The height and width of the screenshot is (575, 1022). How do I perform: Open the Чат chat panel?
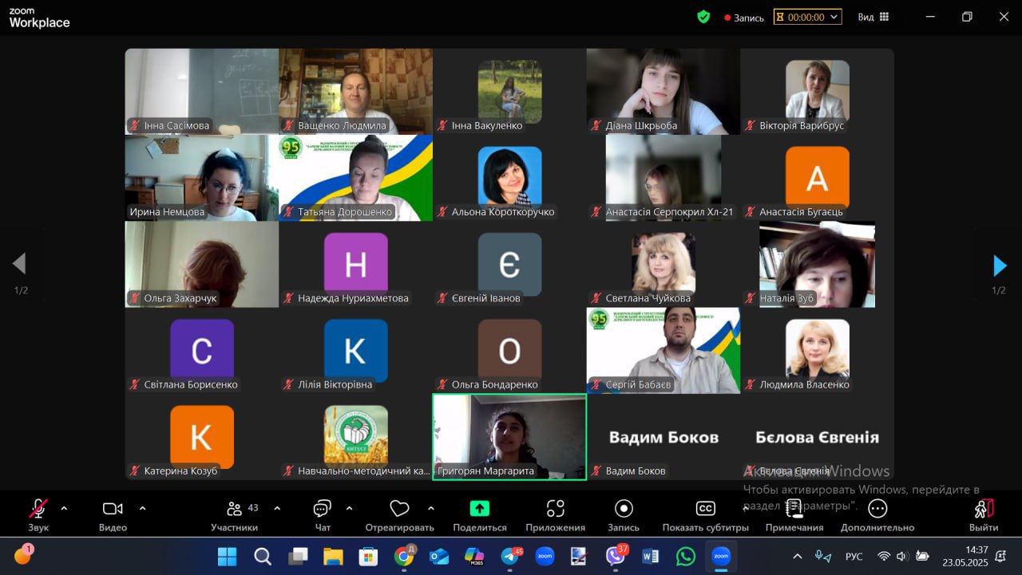[323, 515]
